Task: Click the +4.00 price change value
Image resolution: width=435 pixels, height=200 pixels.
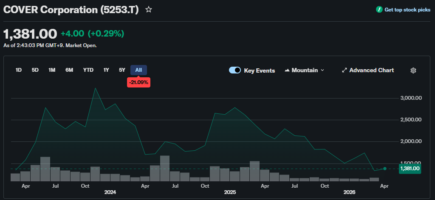Action: coord(72,34)
